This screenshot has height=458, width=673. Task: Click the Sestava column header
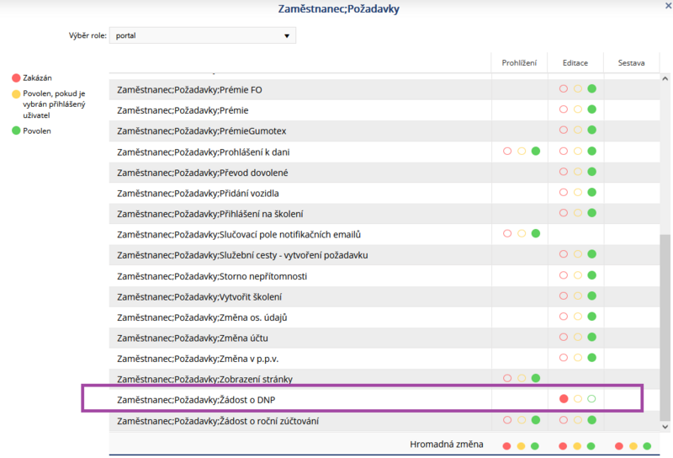click(632, 63)
